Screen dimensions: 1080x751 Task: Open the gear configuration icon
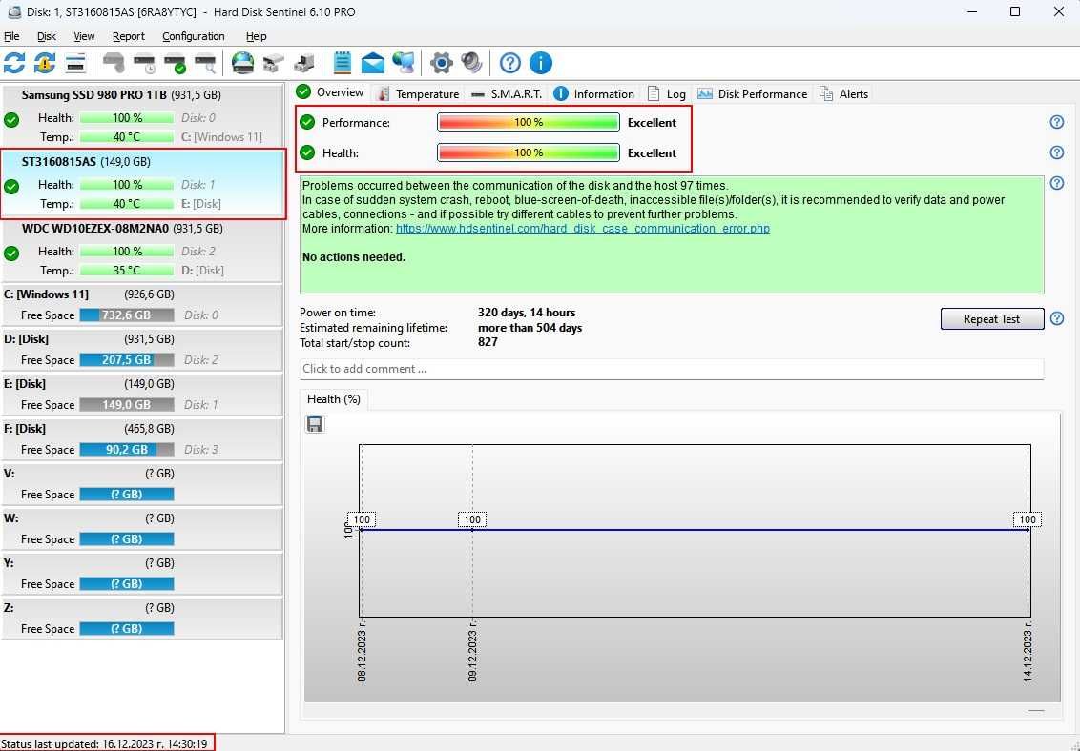[x=442, y=63]
